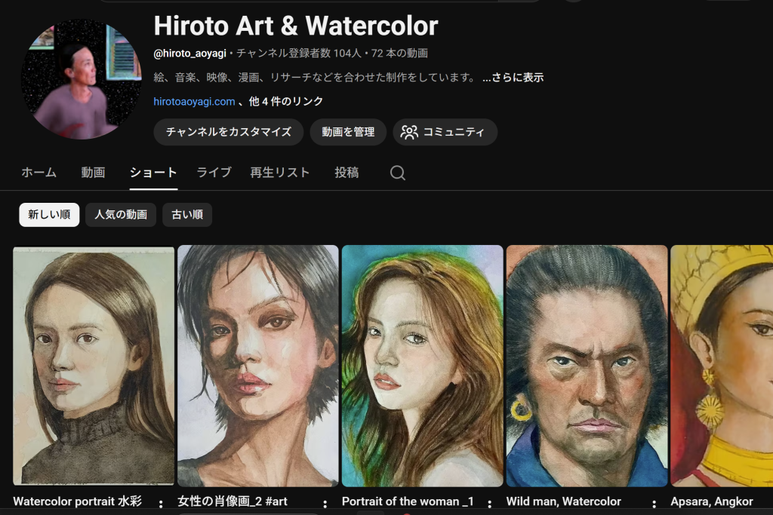773x515 pixels.
Task: Click the title Wild man, Watercolor
Action: (x=563, y=501)
